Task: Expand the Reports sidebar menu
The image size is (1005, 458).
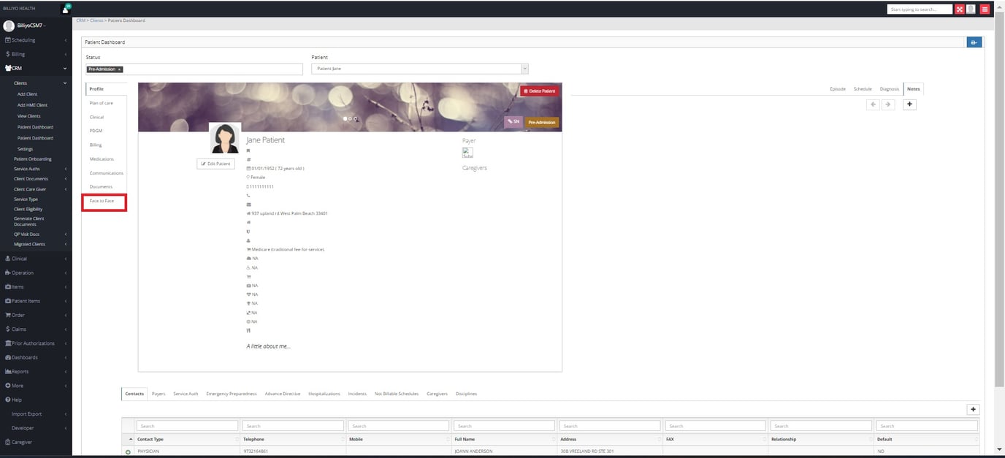Action: tap(35, 372)
